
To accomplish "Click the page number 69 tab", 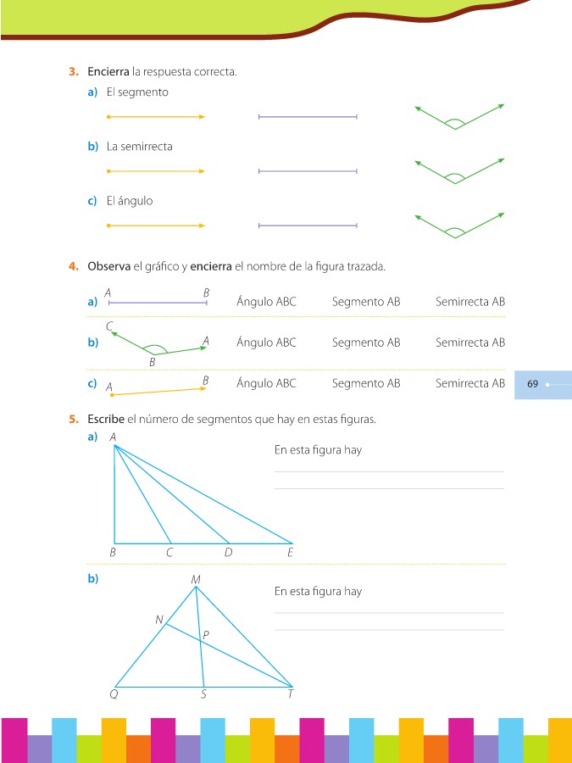I will coord(534,384).
